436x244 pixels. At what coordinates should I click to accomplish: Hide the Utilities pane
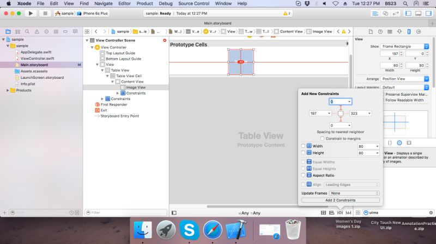pos(428,13)
